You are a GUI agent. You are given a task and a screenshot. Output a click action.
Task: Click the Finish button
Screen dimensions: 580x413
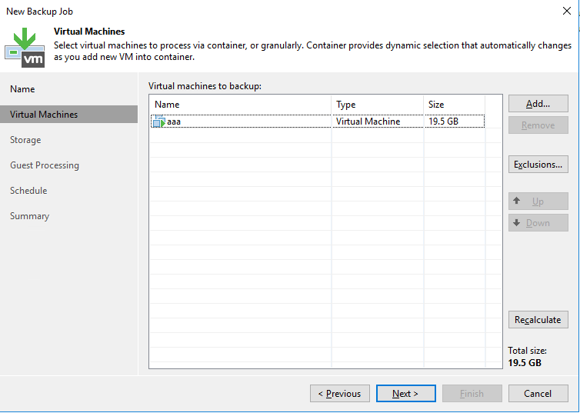tap(472, 394)
